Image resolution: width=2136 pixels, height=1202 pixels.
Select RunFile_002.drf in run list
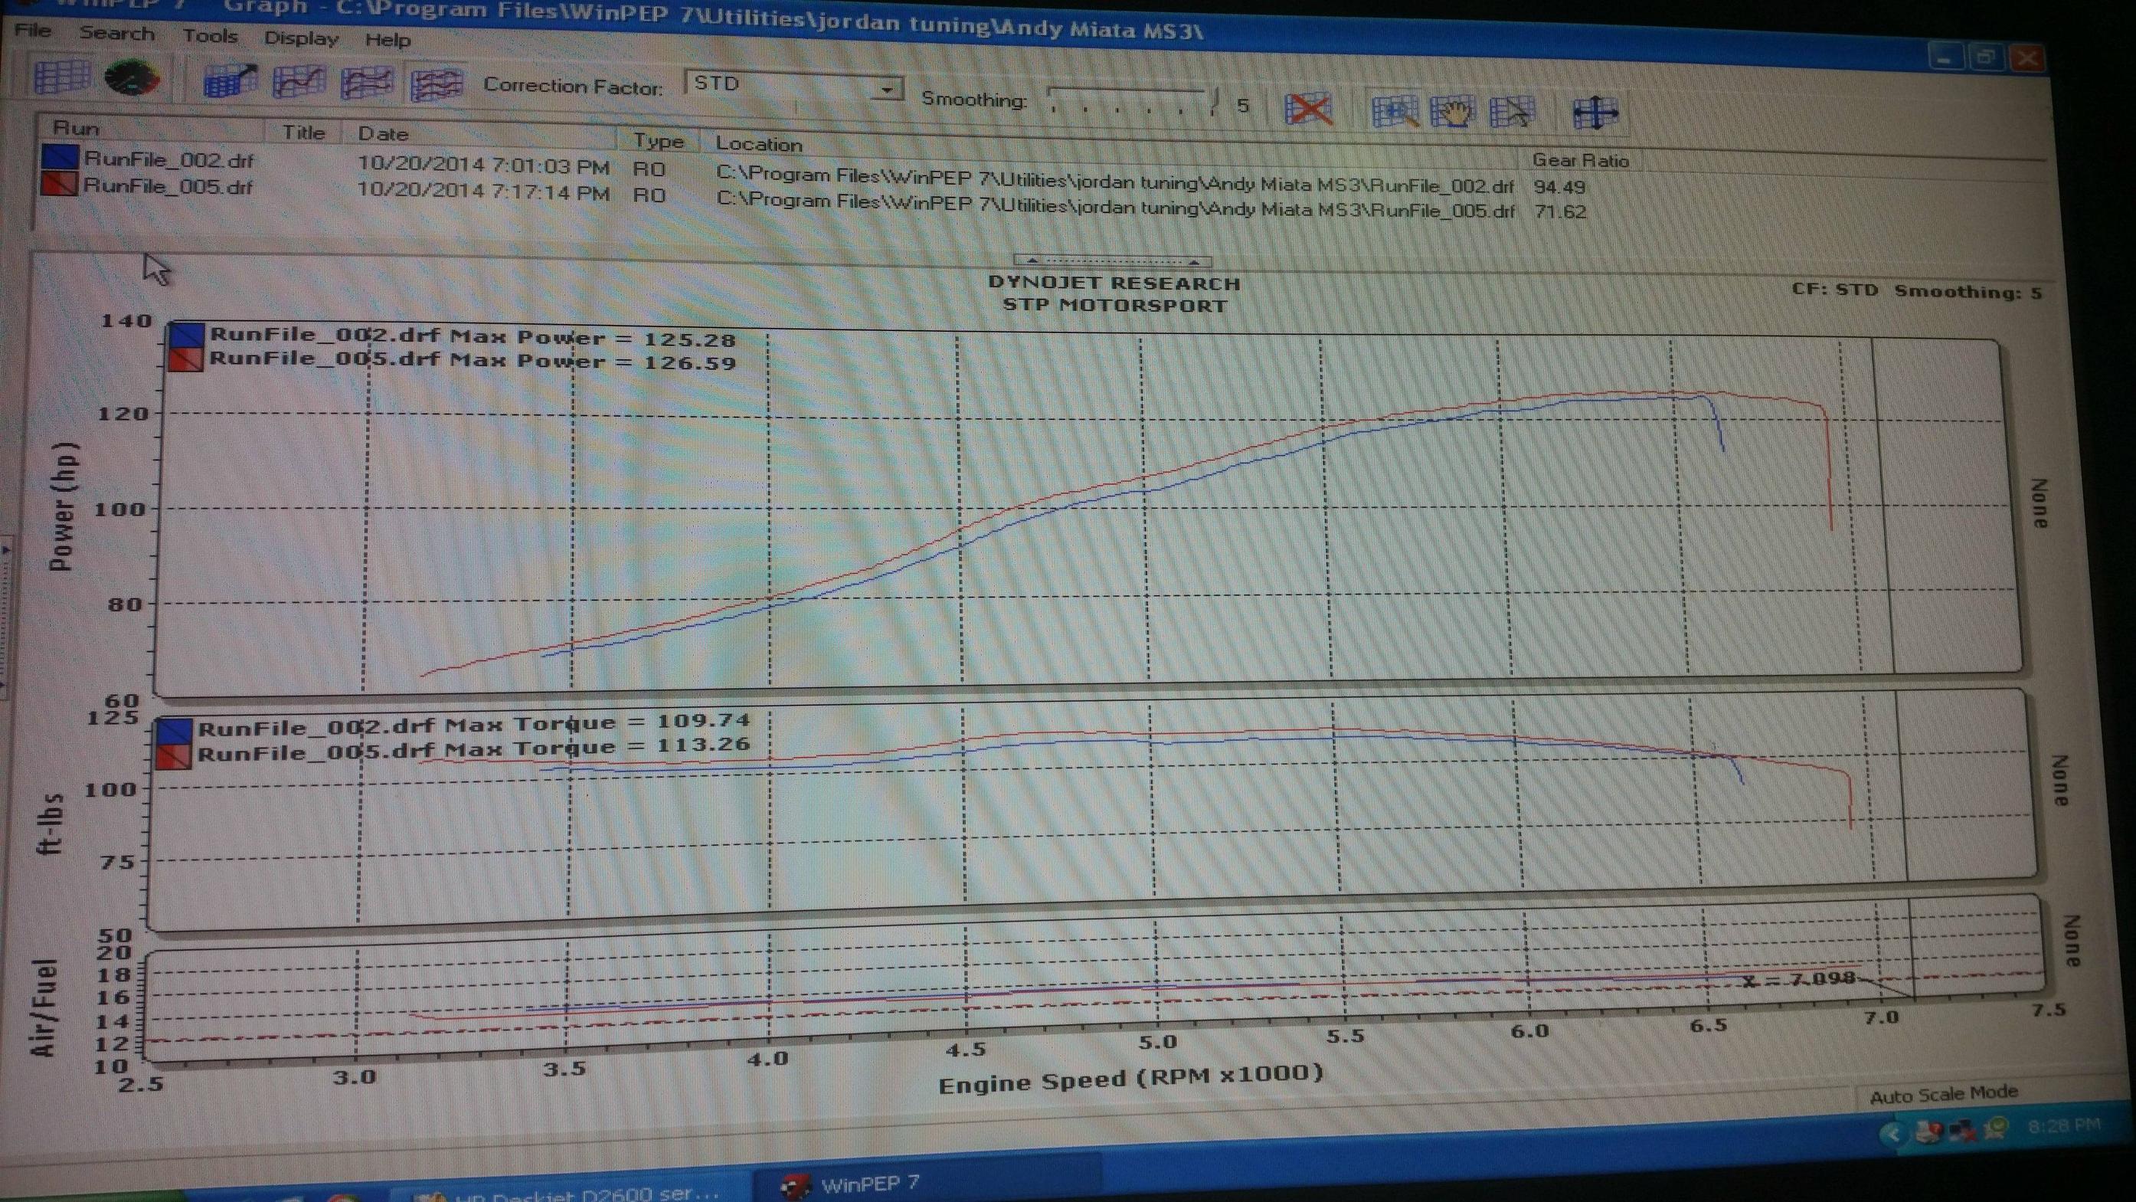[x=168, y=160]
